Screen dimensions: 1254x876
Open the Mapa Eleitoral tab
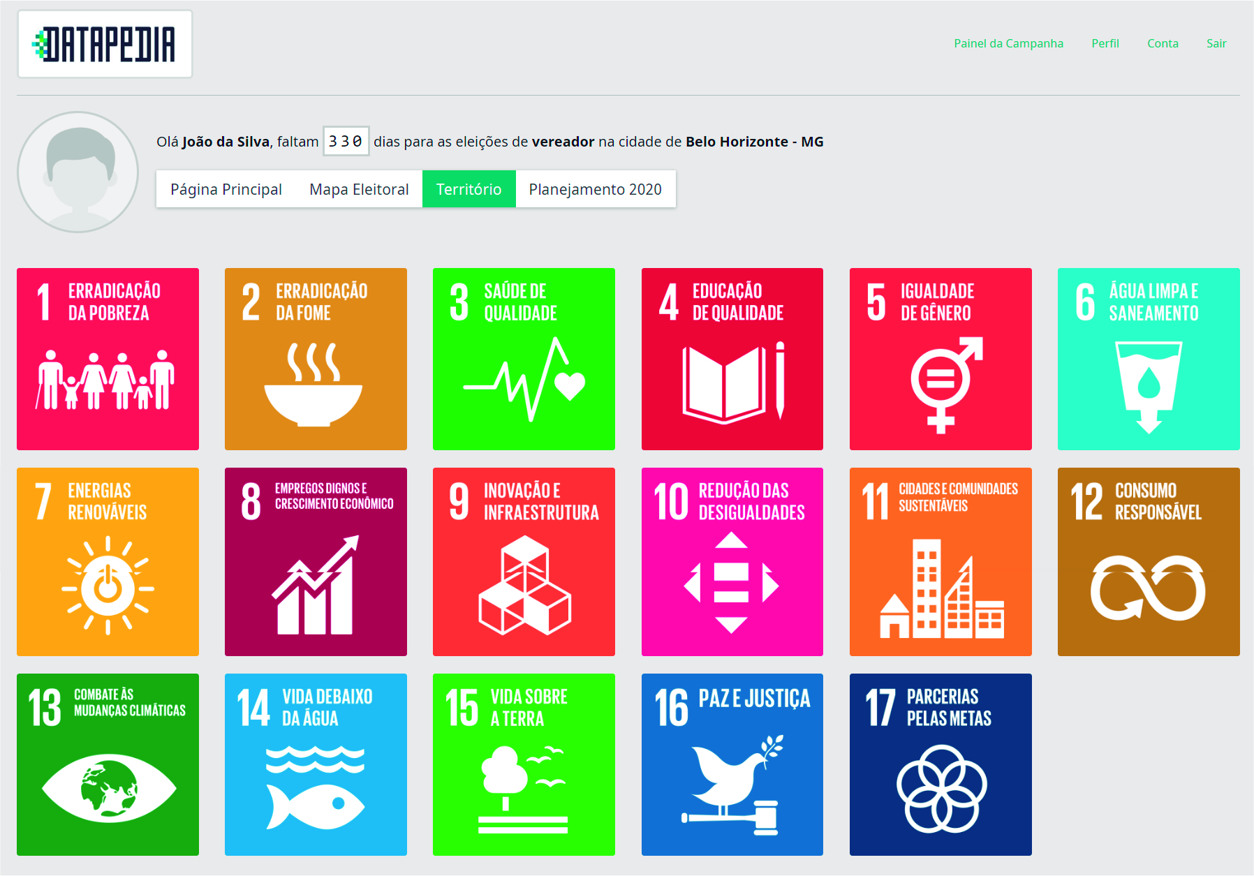tap(359, 189)
